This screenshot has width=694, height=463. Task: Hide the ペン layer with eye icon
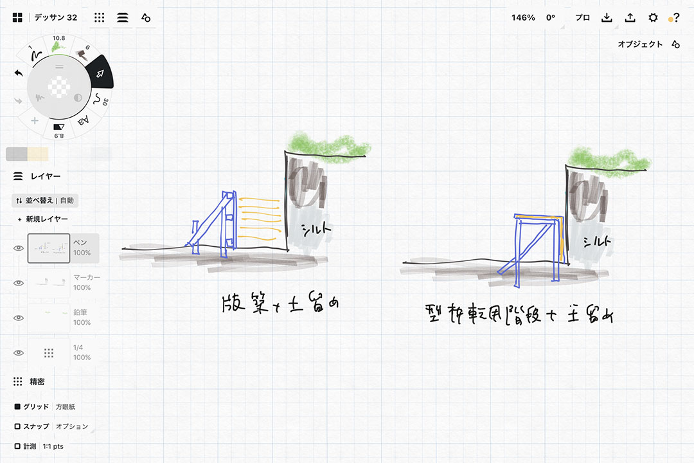19,248
